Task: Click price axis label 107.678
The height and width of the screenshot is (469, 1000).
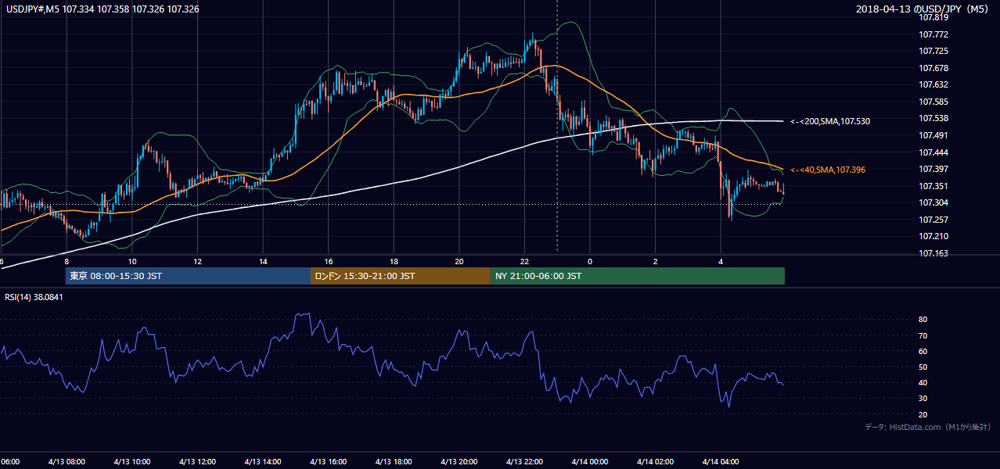Action: pyautogui.click(x=935, y=67)
